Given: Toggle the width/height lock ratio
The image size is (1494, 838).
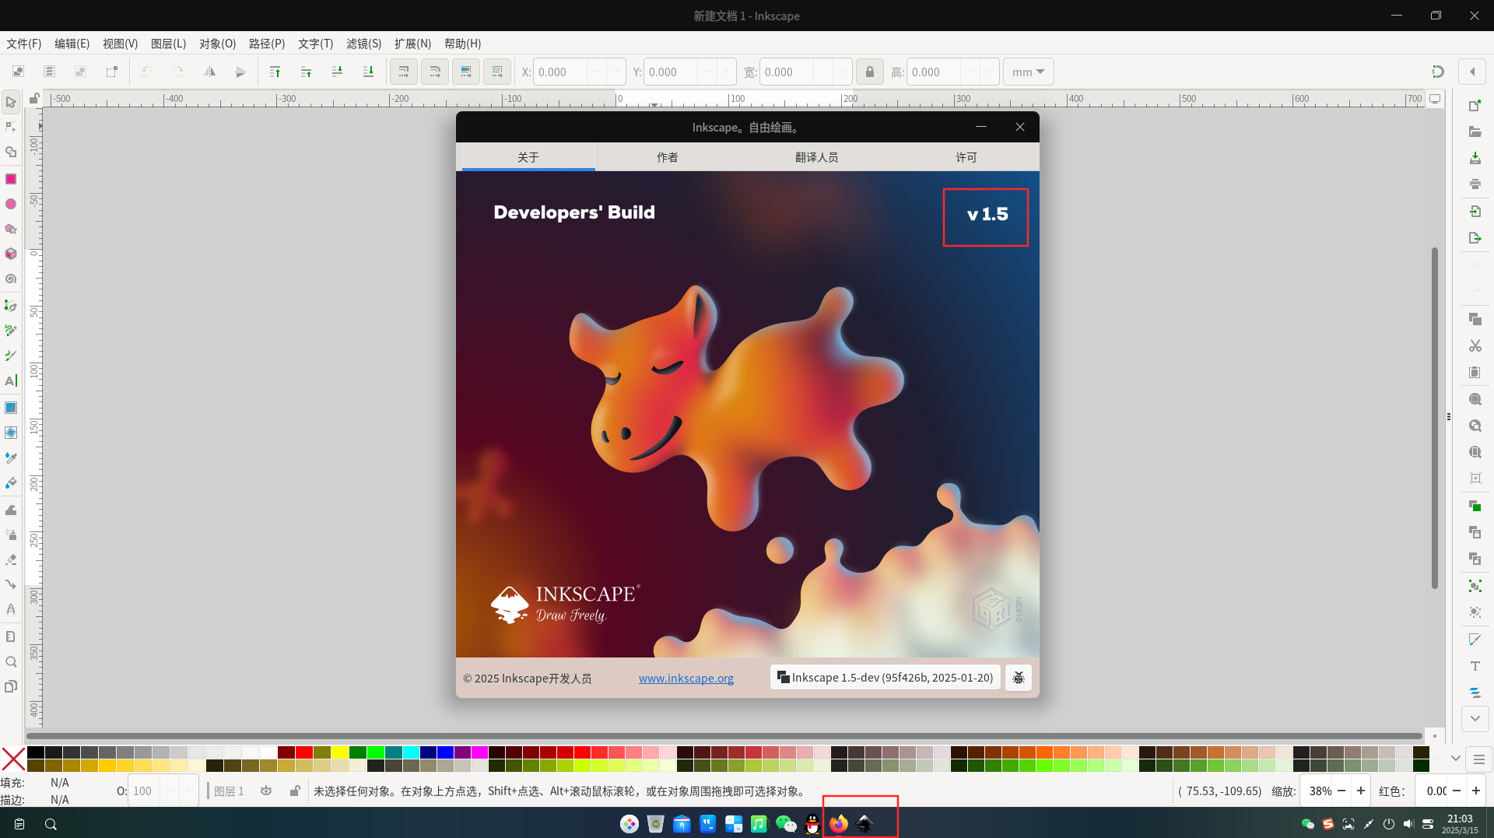Looking at the screenshot, I should point(869,72).
